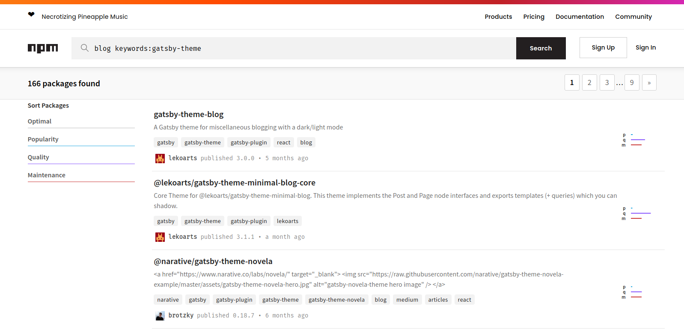Screen dimensions: 684x335
Task: Sort packages by Optimal
Action: 81,121
